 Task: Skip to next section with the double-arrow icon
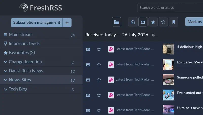click(x=154, y=35)
